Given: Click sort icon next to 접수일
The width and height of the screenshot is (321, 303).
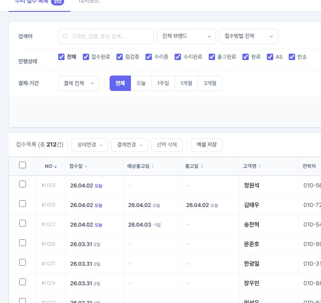Looking at the screenshot, I should coord(86,167).
